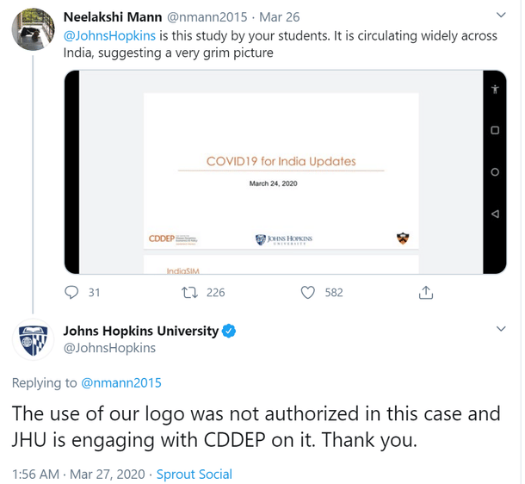Click the Johns Hopkins University name
This screenshot has width=525, height=484.
coord(141,331)
